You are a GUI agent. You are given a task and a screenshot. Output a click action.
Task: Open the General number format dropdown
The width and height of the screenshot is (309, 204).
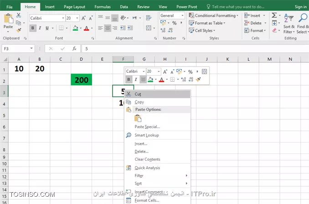[x=182, y=15]
